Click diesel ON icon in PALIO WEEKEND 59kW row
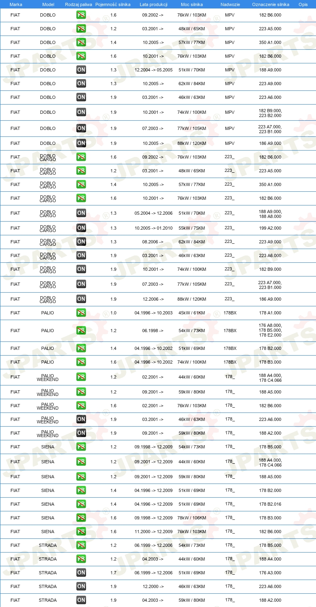Screen dimensions: 316x607 pos(81,433)
